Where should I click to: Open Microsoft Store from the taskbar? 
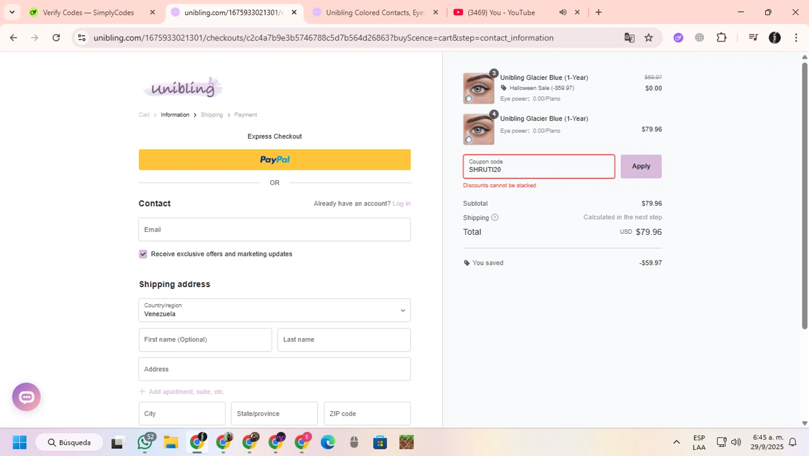[380, 443]
